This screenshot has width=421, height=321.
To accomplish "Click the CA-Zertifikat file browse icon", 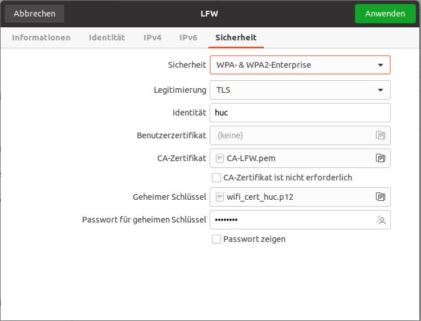I will click(380, 158).
